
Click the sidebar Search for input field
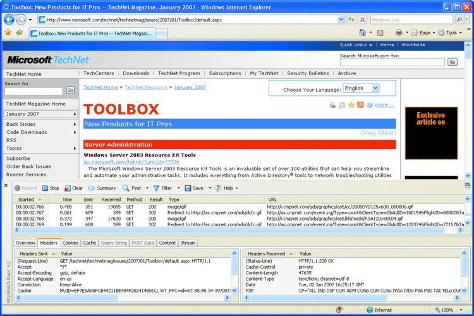[33, 91]
